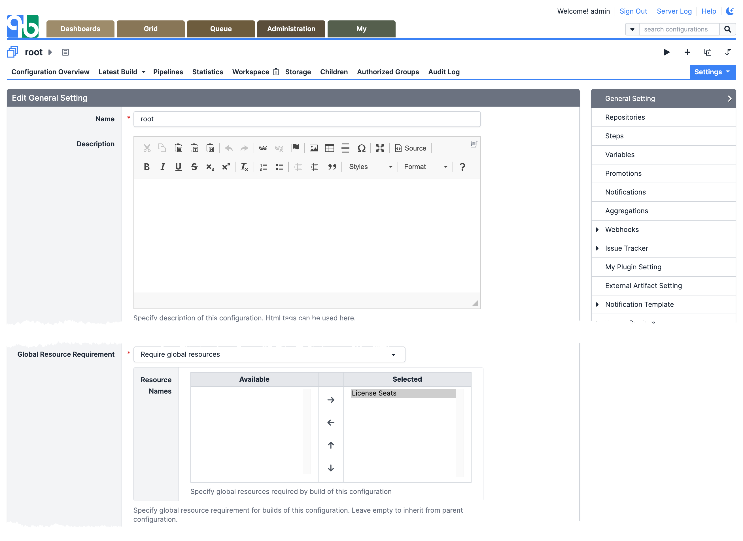Image resolution: width=743 pixels, height=541 pixels.
Task: Maximize the description editor
Action: point(380,148)
